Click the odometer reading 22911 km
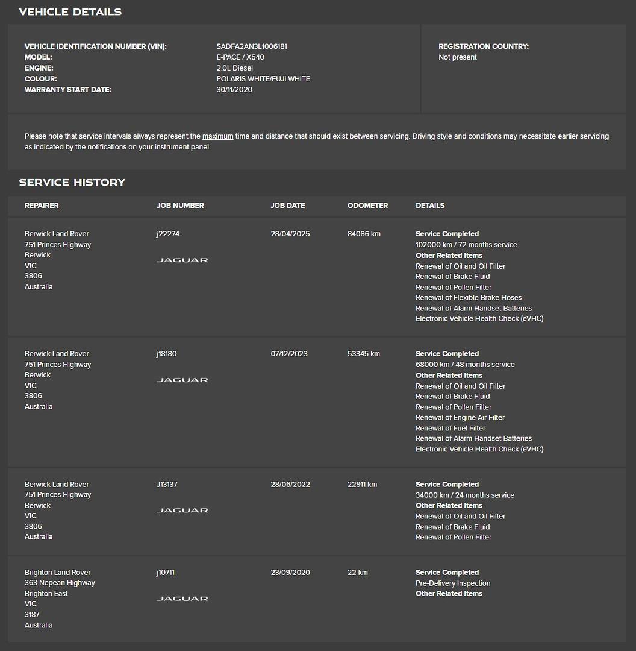 coord(362,485)
